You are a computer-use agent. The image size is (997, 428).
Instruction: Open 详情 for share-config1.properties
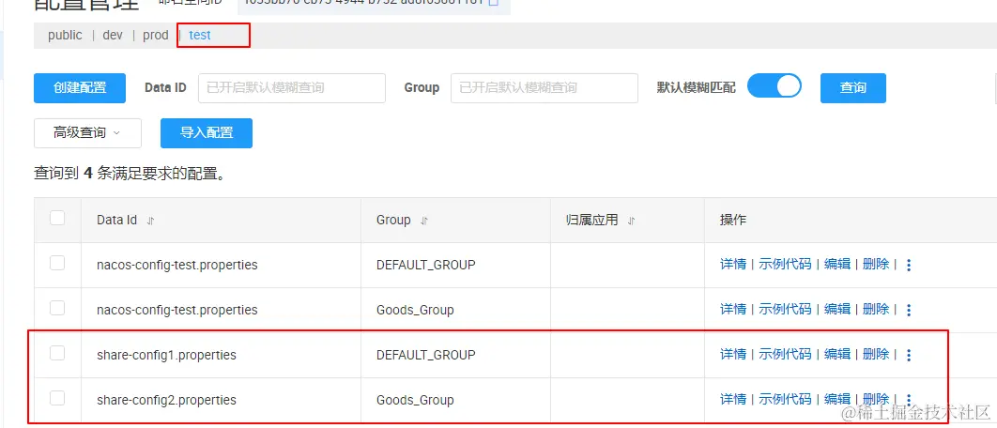(733, 354)
